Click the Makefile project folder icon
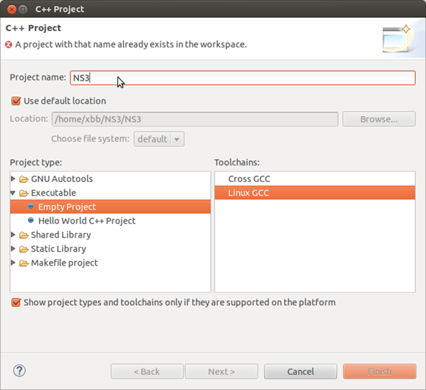The height and width of the screenshot is (390, 426). [24, 263]
